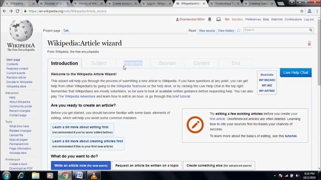Screen dimensions: 321x180
Task: Close the Wikipedia Article wizard tab
Action: (x=204, y=3)
